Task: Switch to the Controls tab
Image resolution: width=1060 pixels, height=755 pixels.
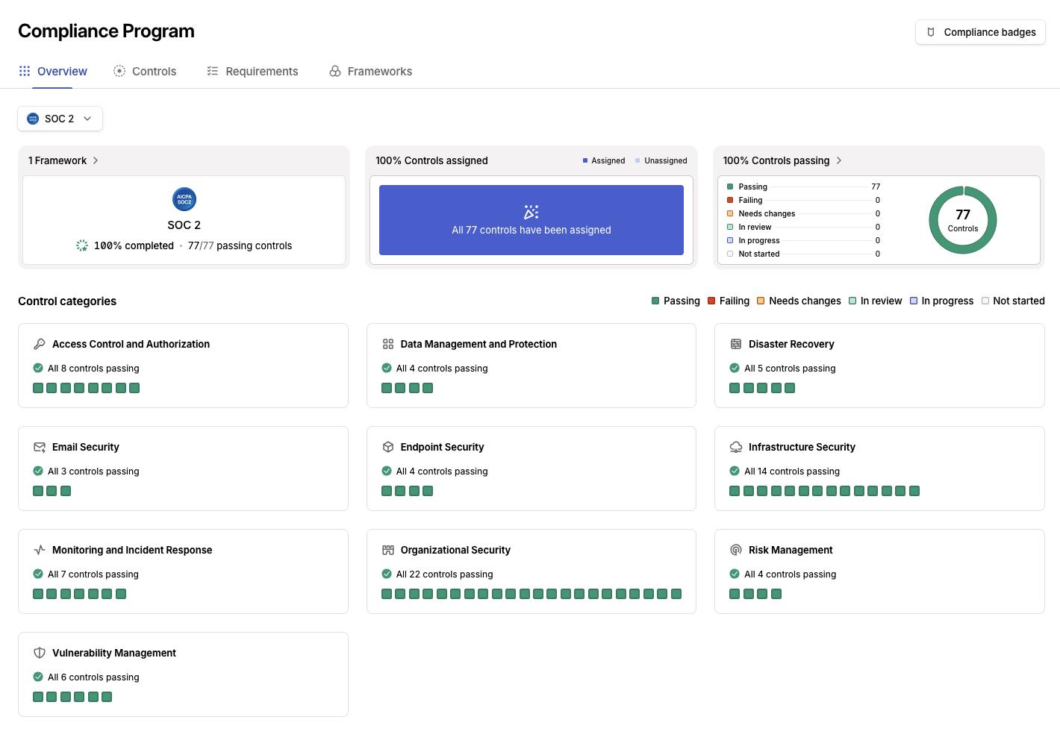Action: click(145, 72)
